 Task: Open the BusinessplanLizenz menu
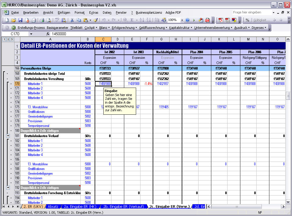tap(149, 13)
